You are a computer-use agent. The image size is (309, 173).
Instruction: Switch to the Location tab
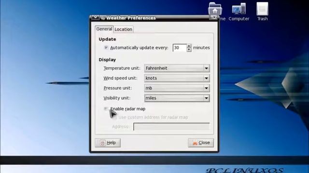(124, 29)
